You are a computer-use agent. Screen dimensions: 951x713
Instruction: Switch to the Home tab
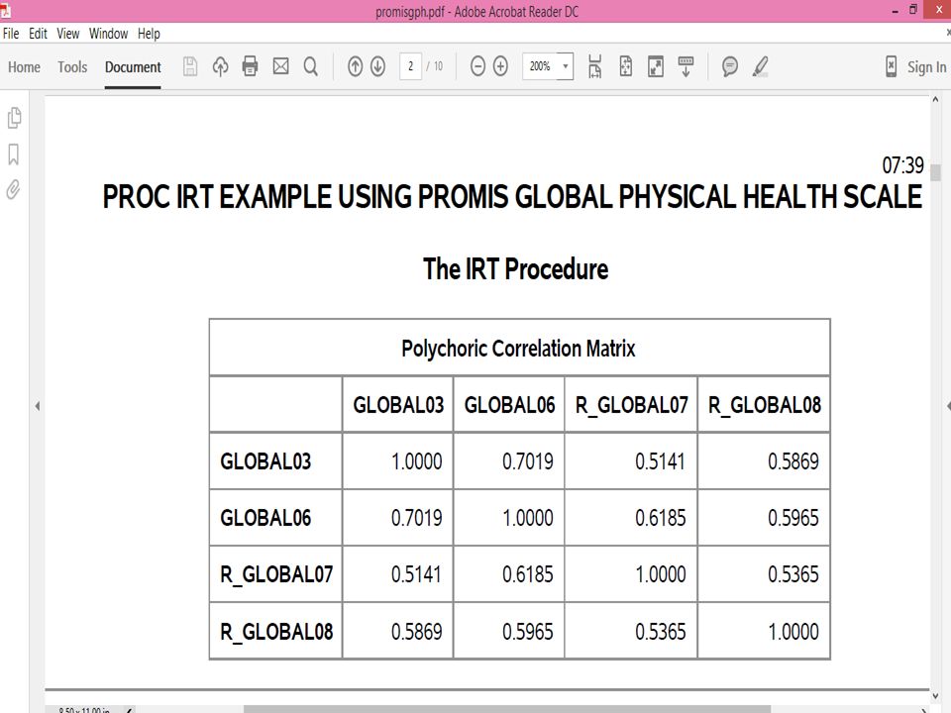coord(24,66)
